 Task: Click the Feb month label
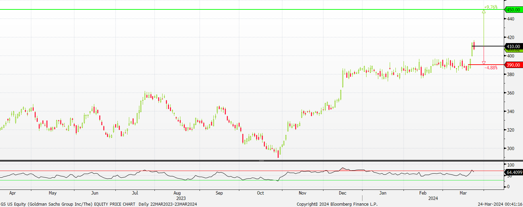[x=423, y=194]
